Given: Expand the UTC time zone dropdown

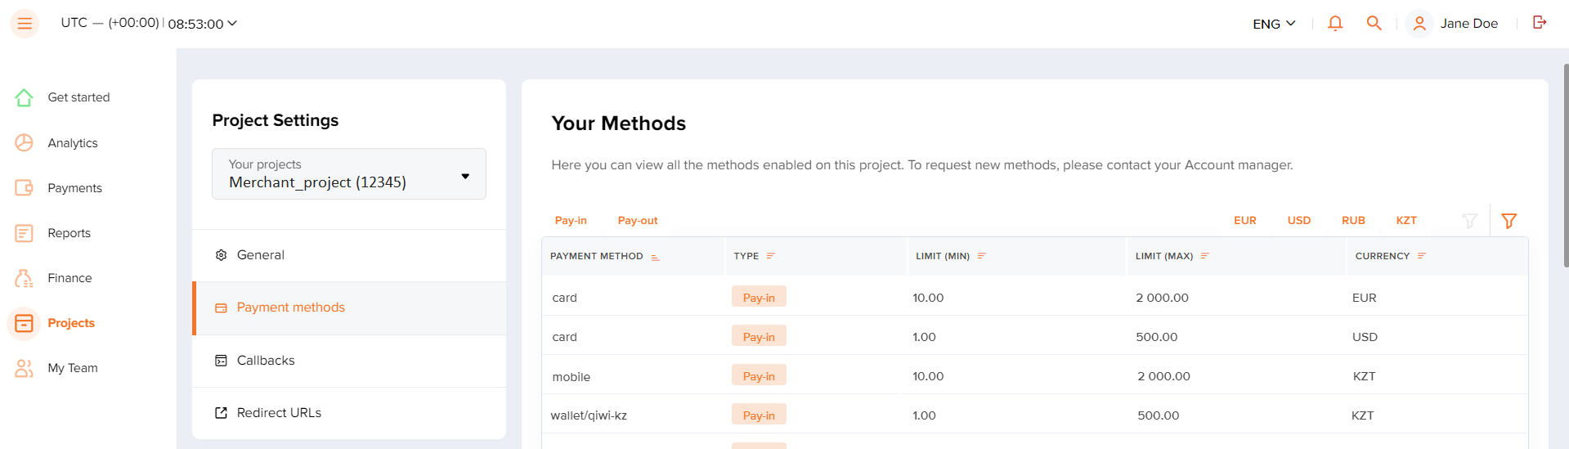Looking at the screenshot, I should 149,23.
